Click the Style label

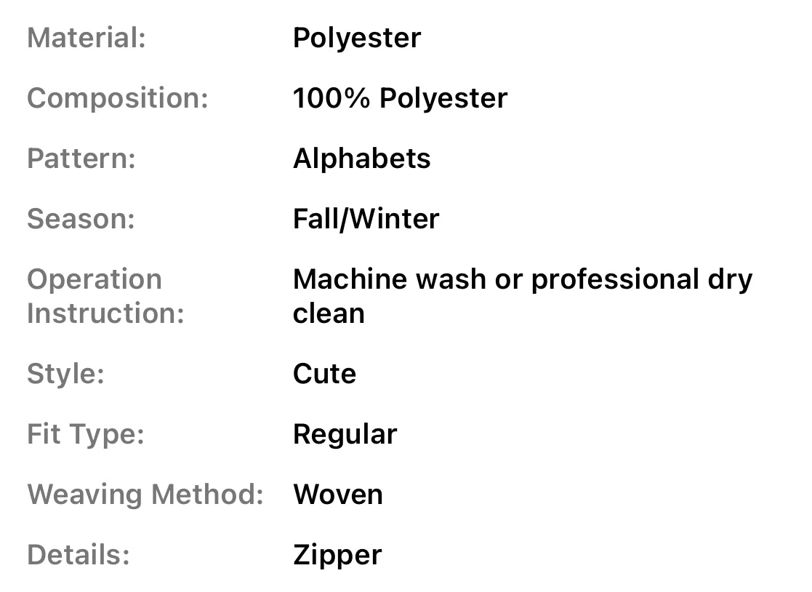[x=65, y=374]
